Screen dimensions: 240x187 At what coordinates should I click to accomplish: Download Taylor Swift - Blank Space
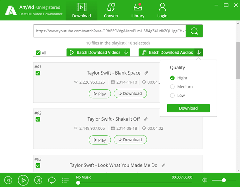pos(130,93)
